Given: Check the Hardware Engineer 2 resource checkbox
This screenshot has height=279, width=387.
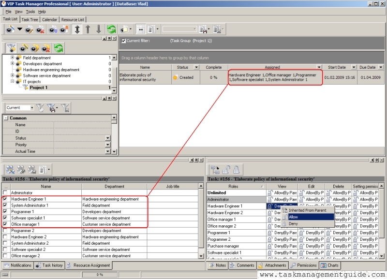Looking at the screenshot, I should point(5,236).
